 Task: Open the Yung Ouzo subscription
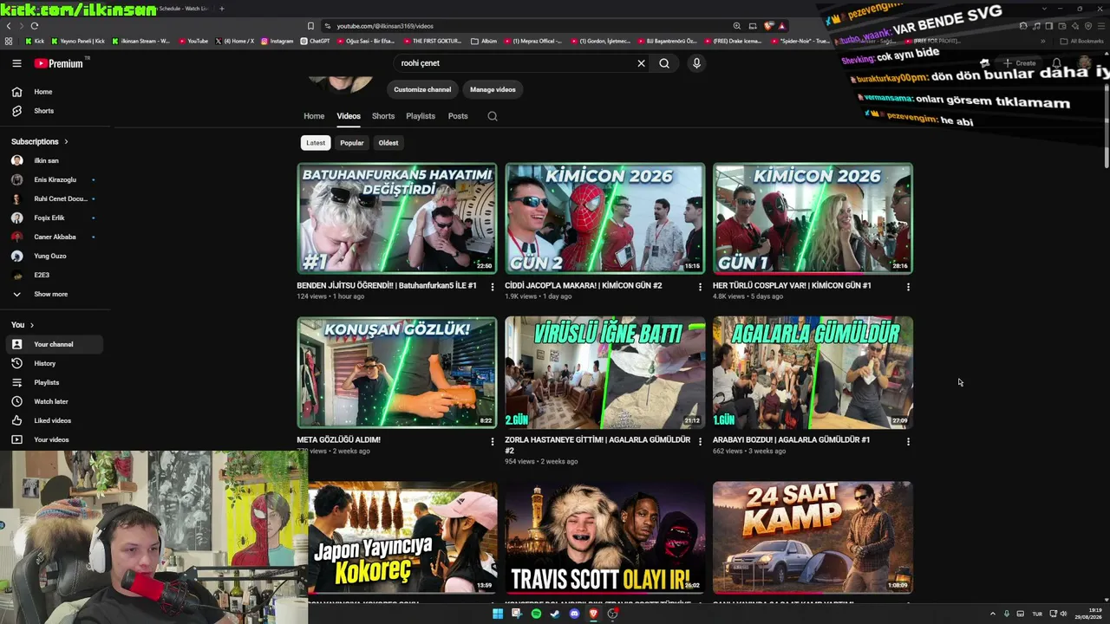click(x=54, y=256)
